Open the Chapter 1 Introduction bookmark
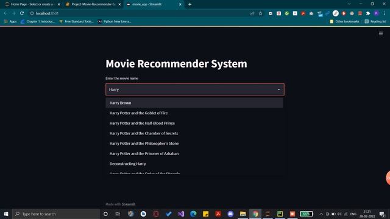The image size is (390, 219). point(38,22)
